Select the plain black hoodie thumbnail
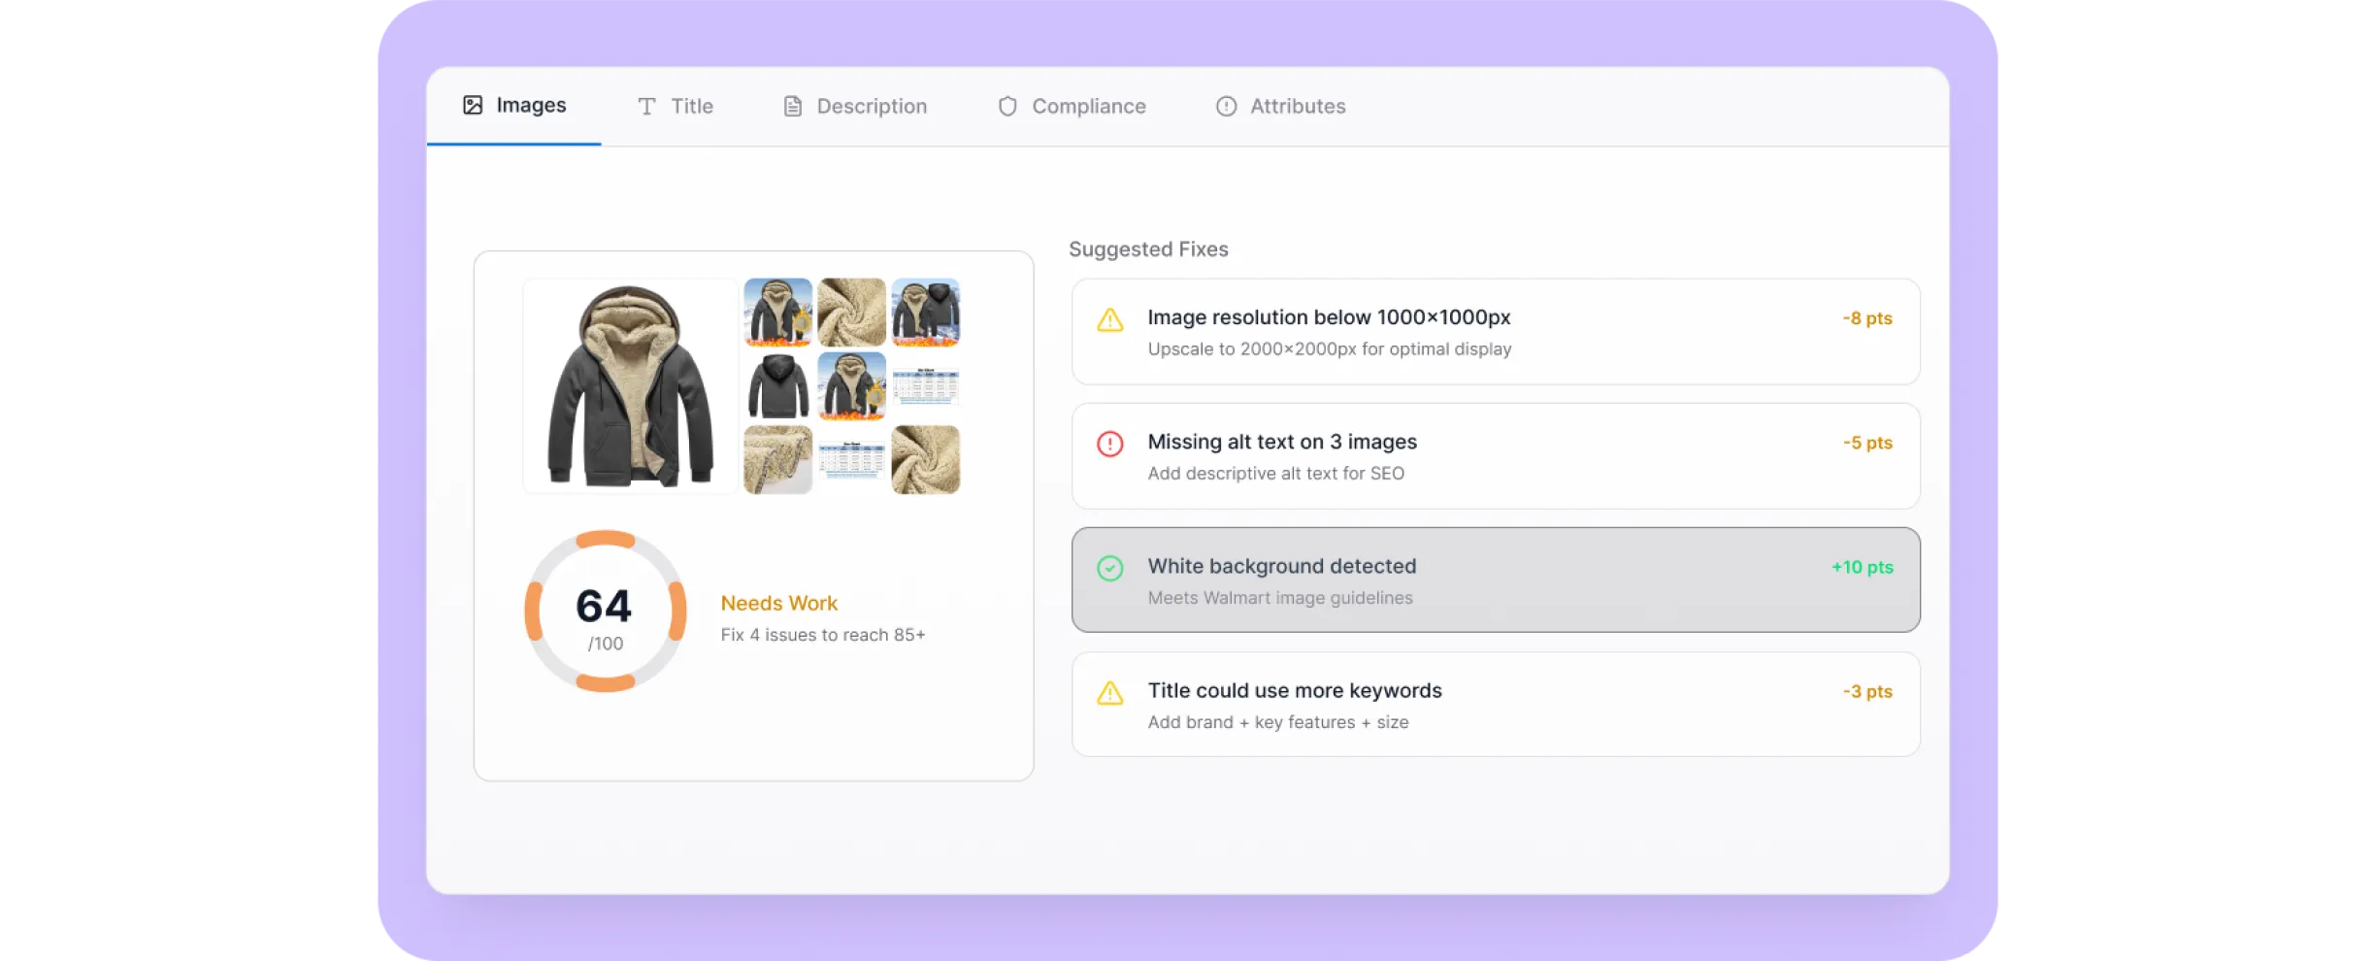2376x961 pixels. [x=778, y=386]
